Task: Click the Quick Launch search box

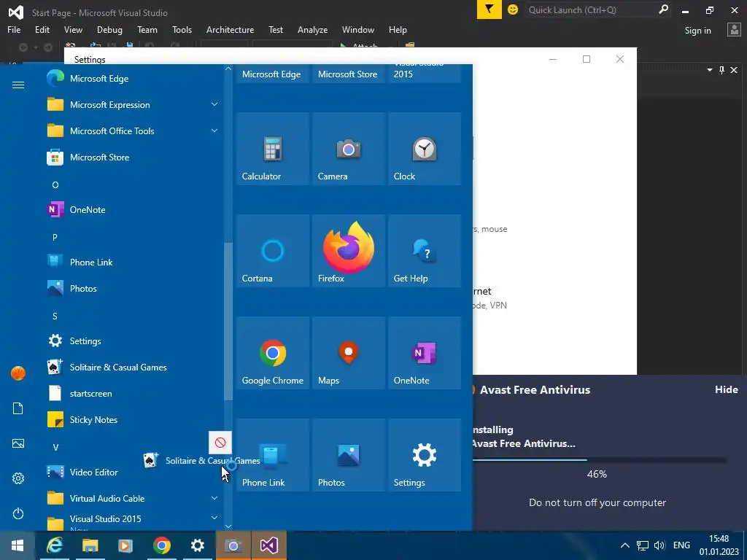Action: click(597, 9)
